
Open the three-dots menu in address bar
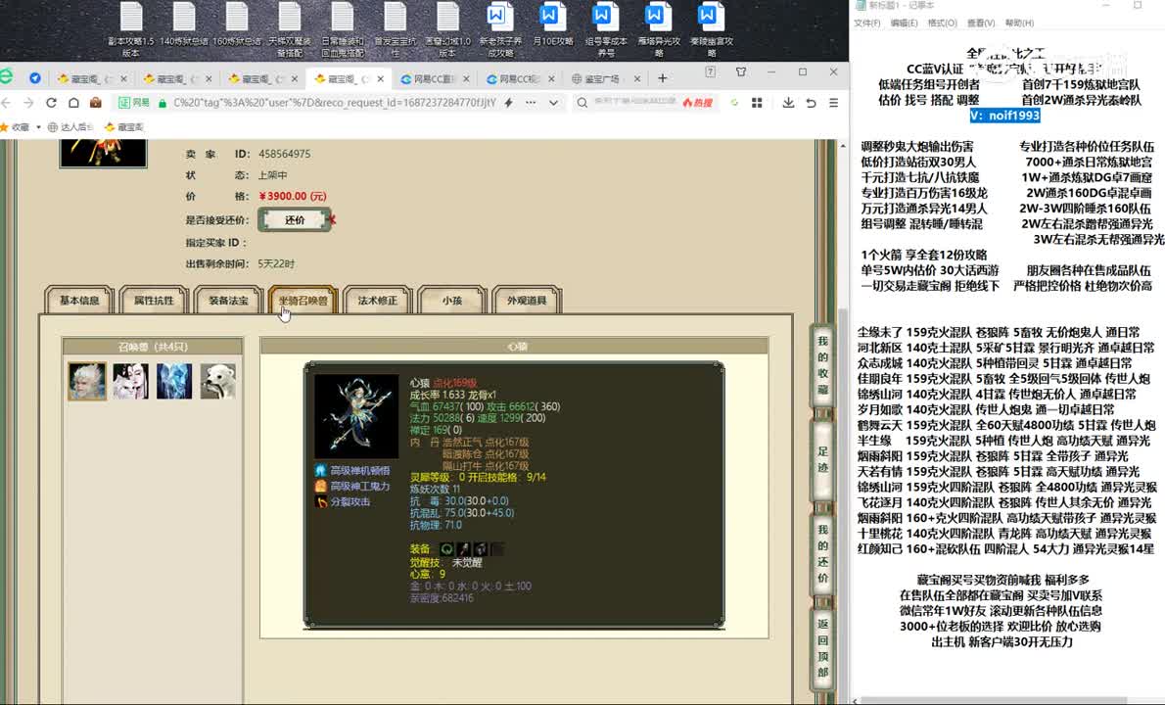(531, 103)
